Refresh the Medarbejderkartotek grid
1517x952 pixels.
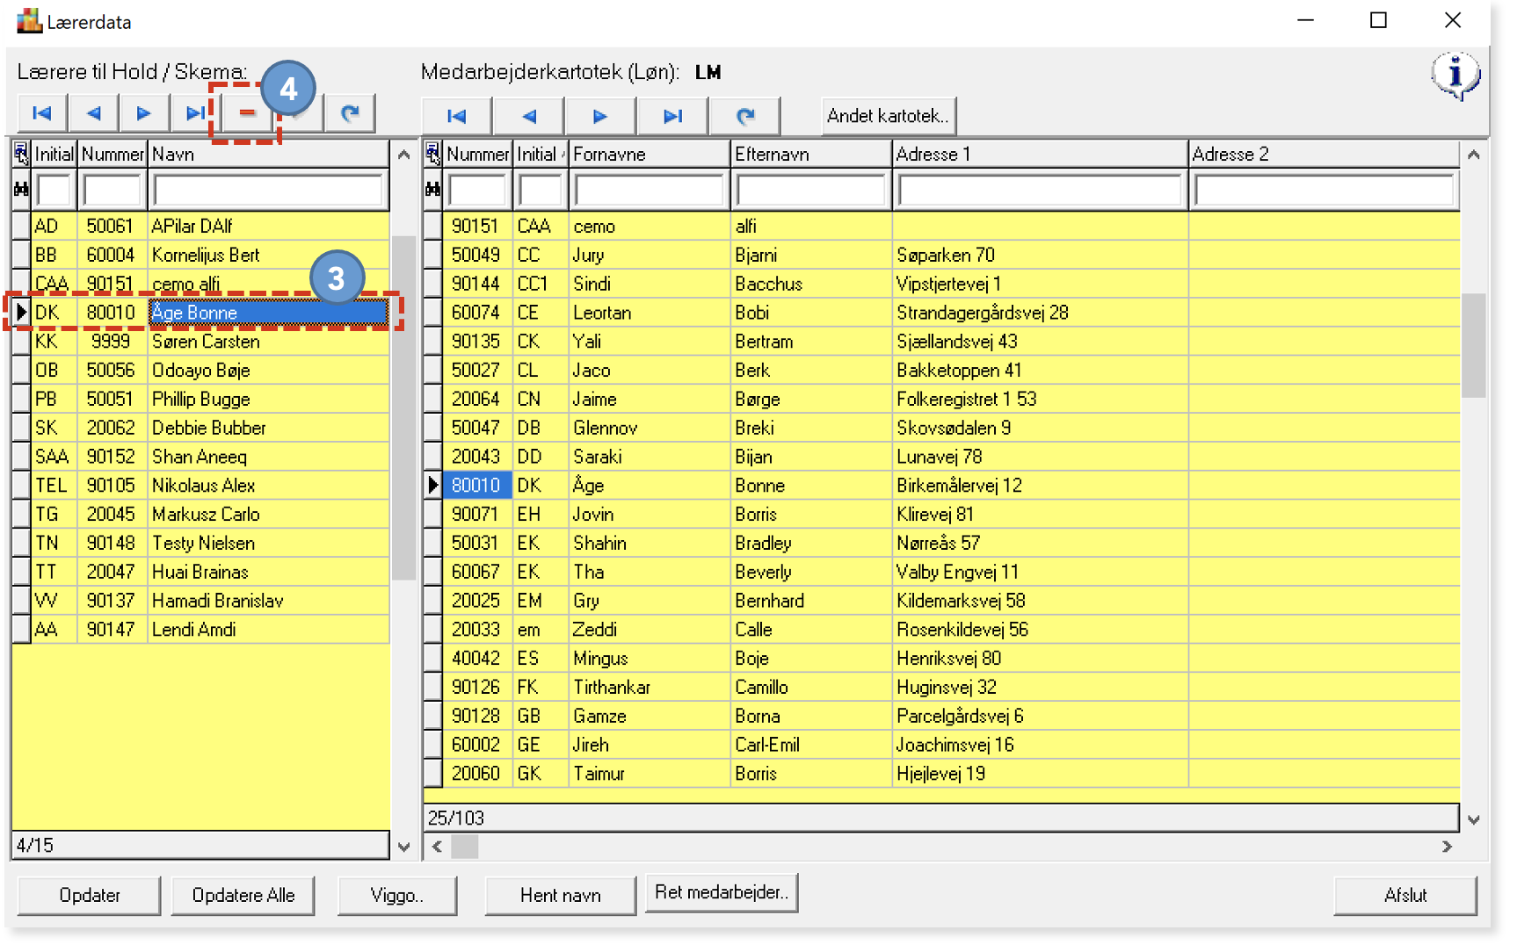coord(745,116)
